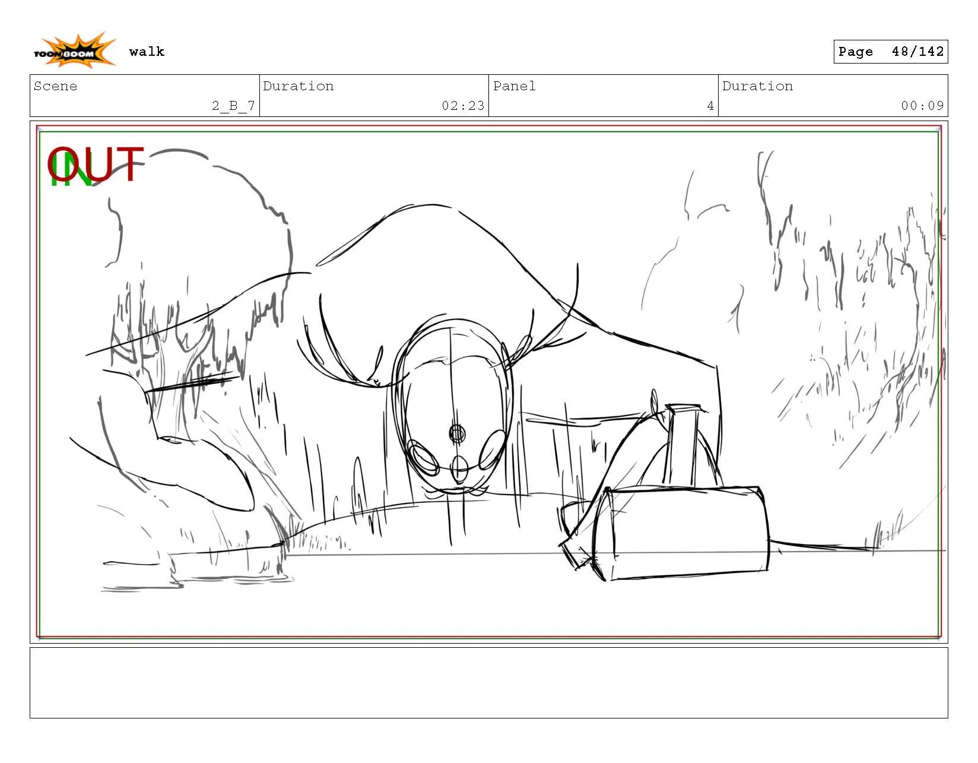Select the 'Scene' header label
The height and width of the screenshot is (763, 978).
click(x=55, y=86)
